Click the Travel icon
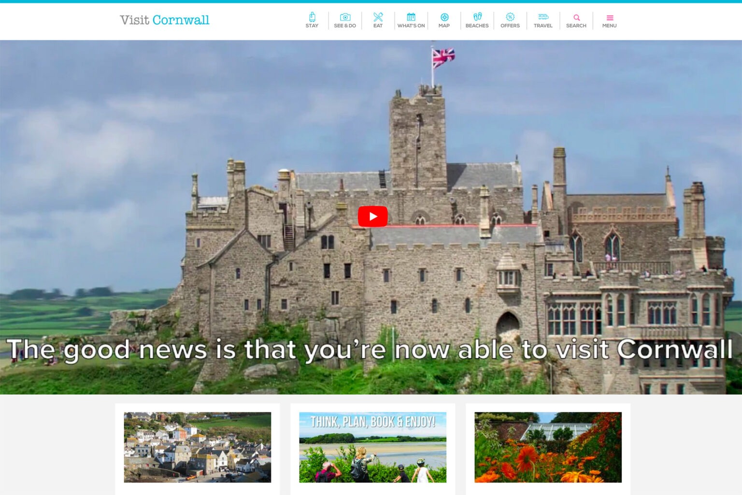Viewport: 742px width, 495px height. pyautogui.click(x=543, y=17)
